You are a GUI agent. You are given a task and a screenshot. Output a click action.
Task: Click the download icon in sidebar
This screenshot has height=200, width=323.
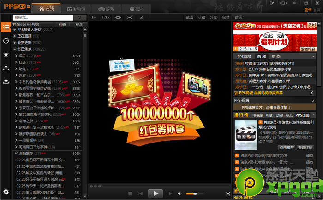(6, 81)
